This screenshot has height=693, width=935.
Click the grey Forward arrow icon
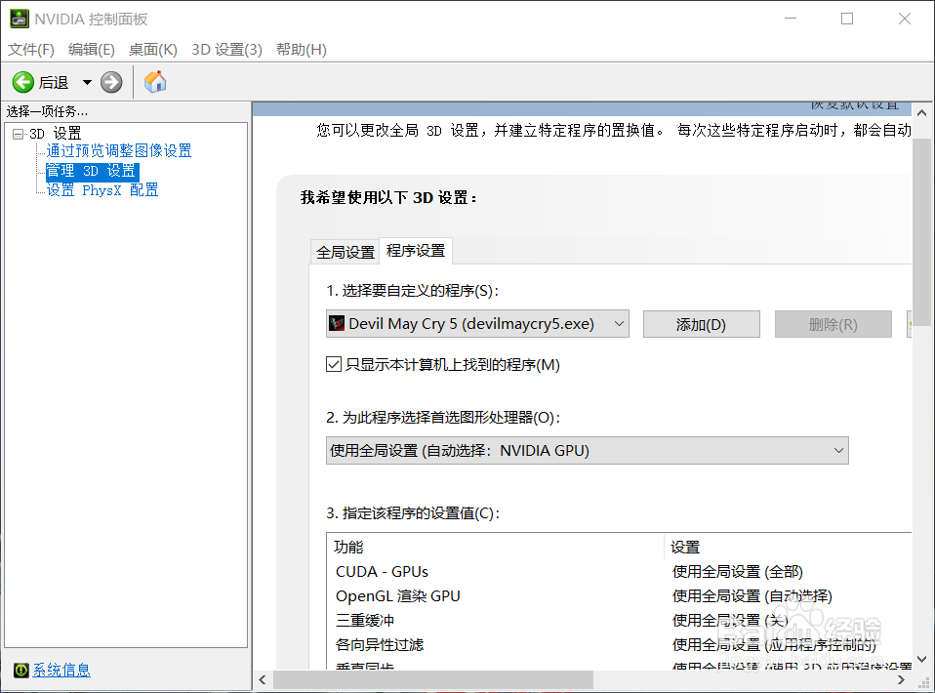(111, 82)
